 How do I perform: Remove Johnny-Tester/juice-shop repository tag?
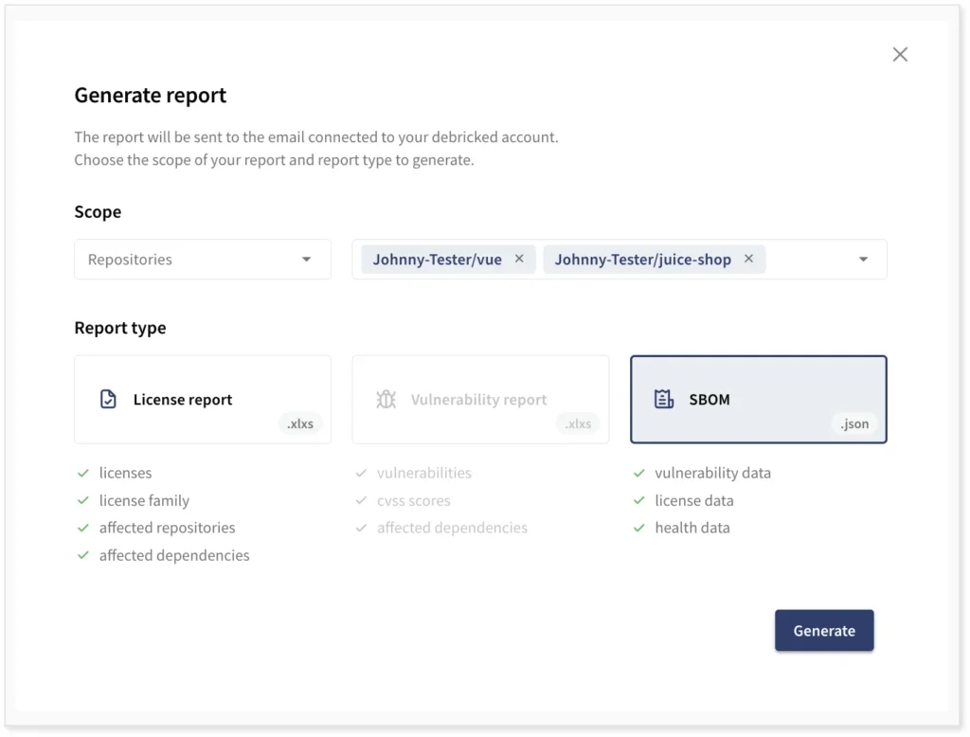click(748, 259)
